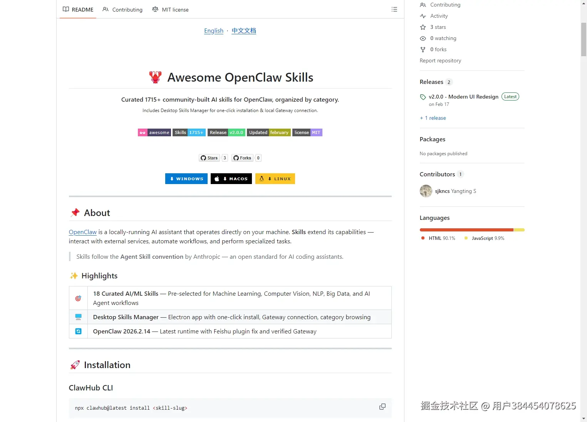Open the README outline list icon

(x=394, y=9)
